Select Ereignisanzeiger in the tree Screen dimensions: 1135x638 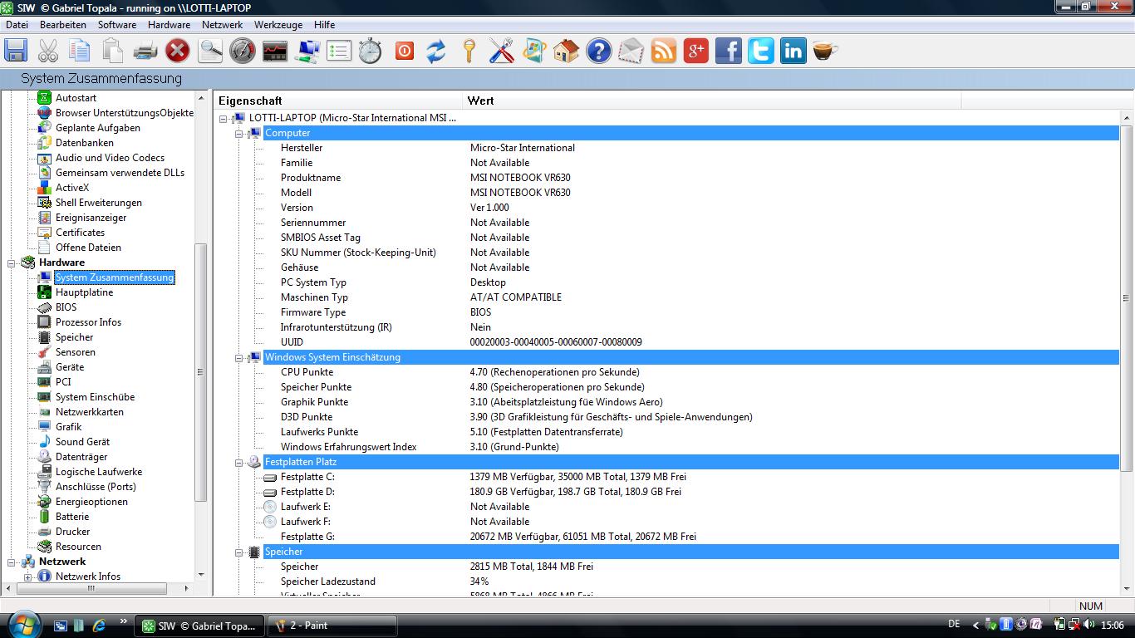pyautogui.click(x=91, y=218)
